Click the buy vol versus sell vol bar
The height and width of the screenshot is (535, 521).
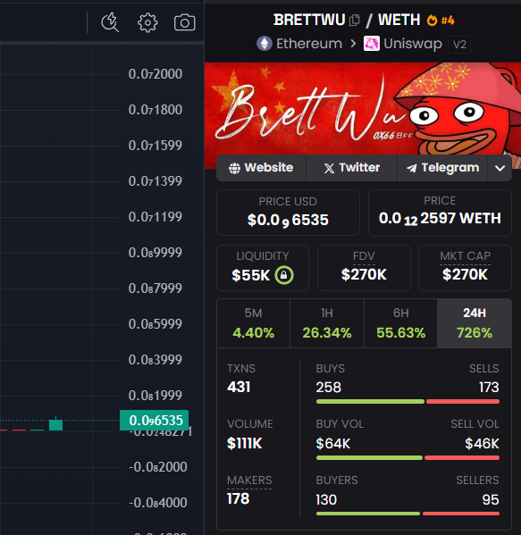(x=408, y=458)
